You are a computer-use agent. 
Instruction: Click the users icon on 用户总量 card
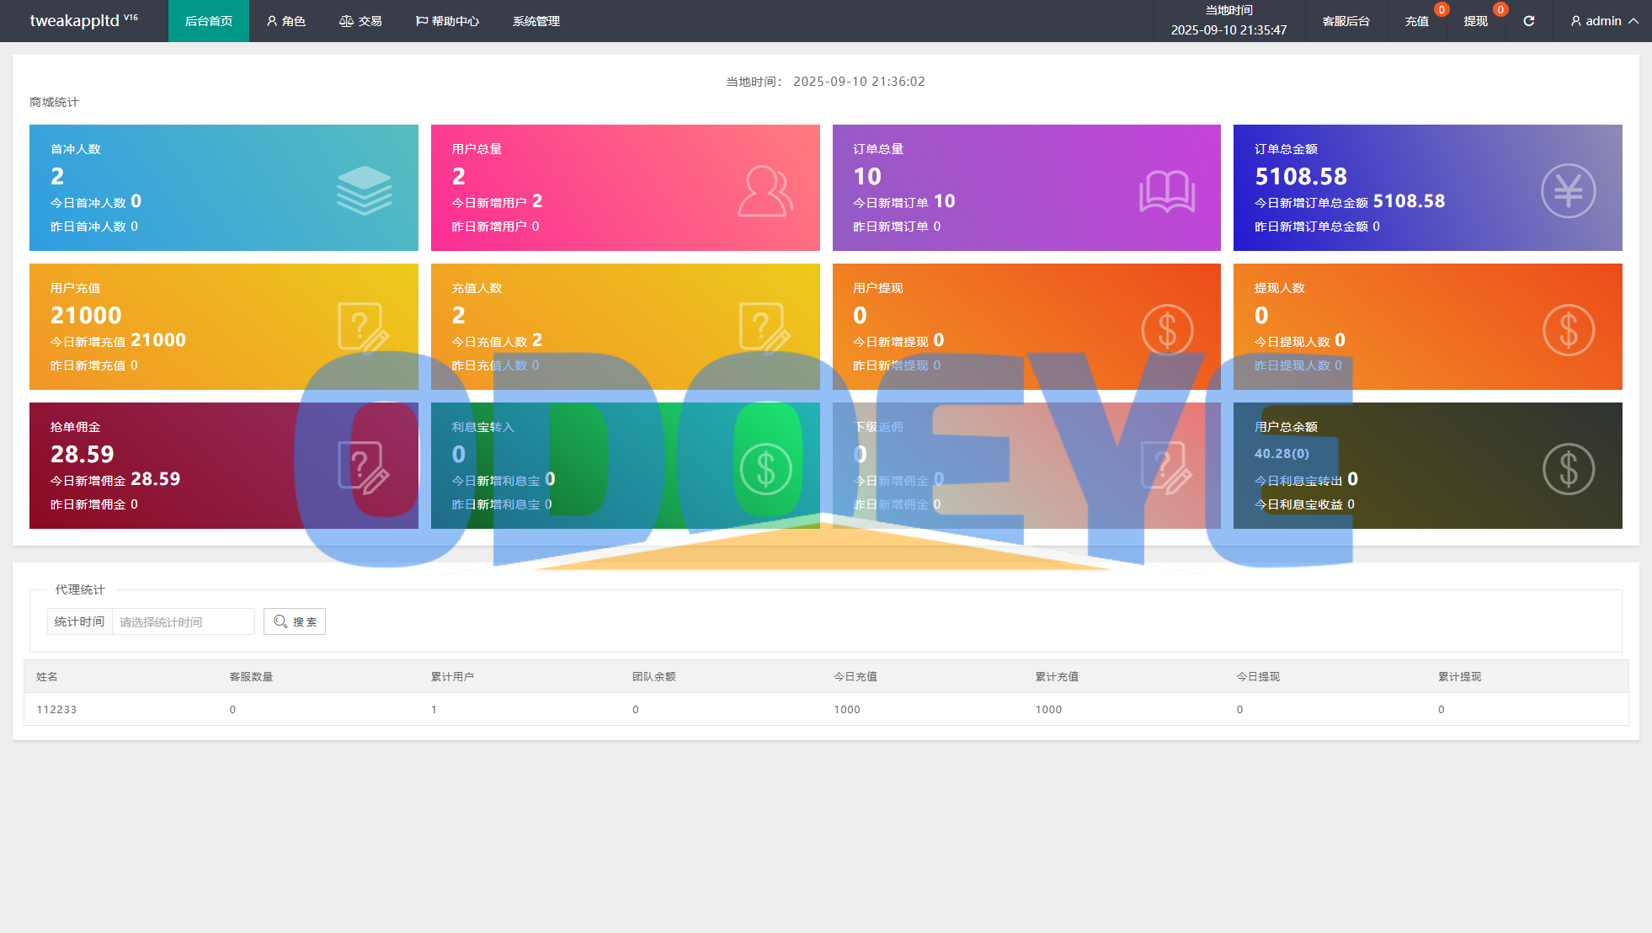[x=765, y=191]
